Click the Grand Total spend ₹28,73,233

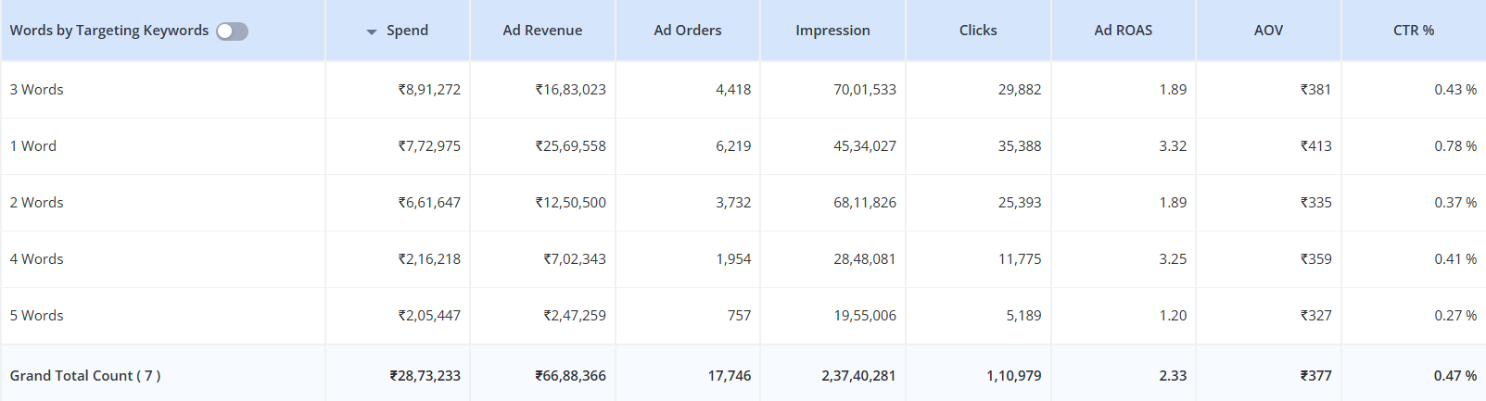point(425,376)
